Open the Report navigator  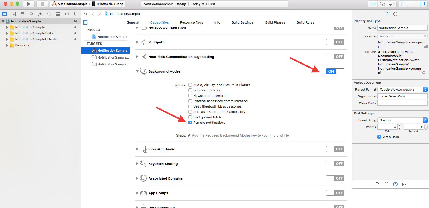[76, 14]
